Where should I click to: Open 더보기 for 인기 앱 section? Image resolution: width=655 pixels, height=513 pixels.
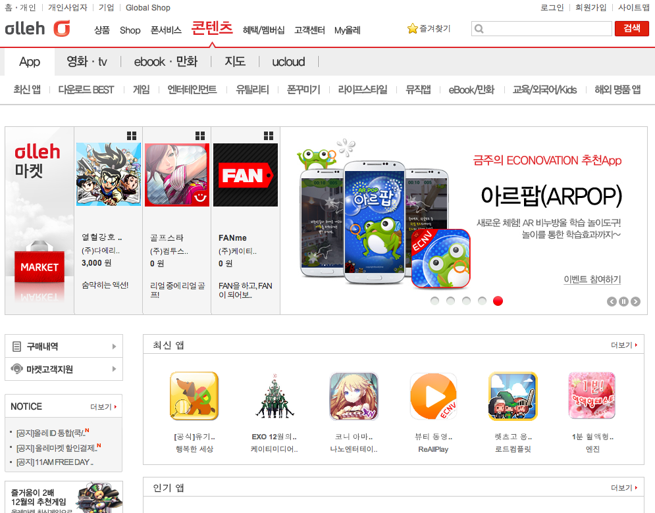pyautogui.click(x=625, y=488)
